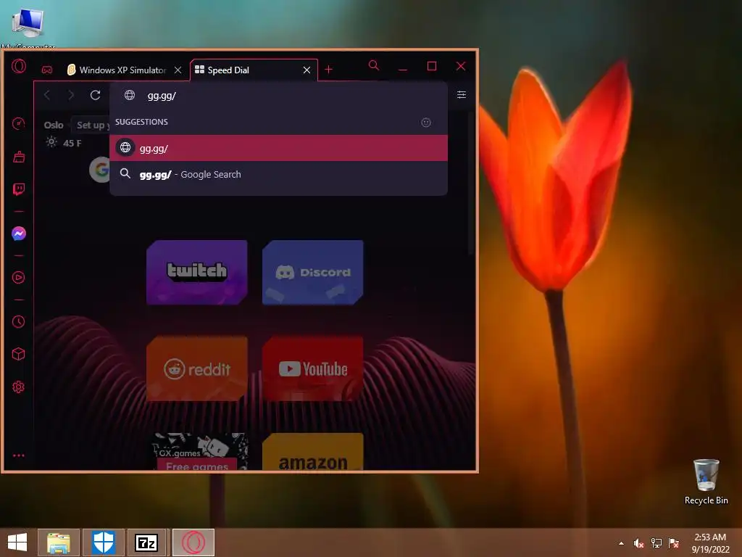Click the address bar containing gg.gg/
This screenshot has width=742, height=557.
pyautogui.click(x=278, y=96)
